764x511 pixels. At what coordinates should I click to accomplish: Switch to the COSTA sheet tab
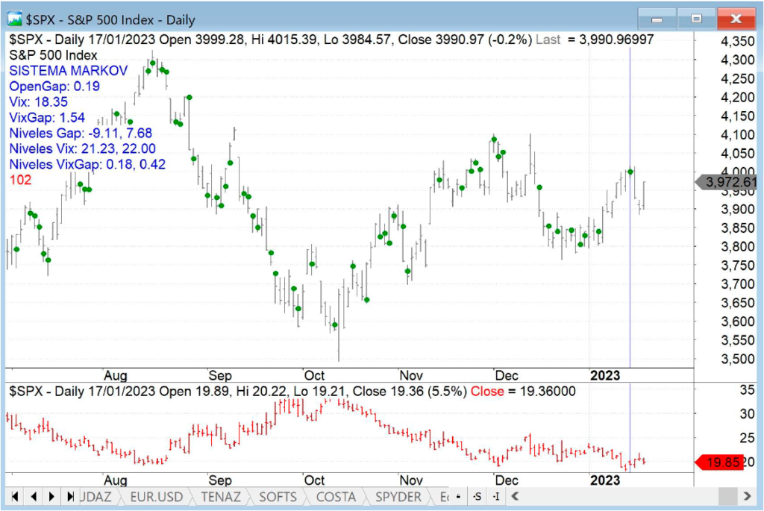(x=336, y=497)
